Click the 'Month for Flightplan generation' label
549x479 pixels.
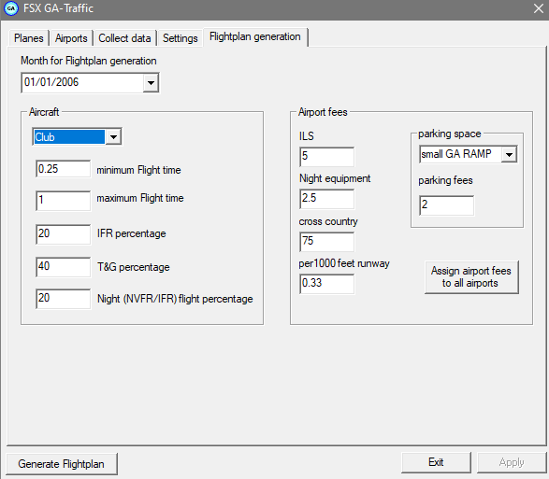pyautogui.click(x=89, y=61)
